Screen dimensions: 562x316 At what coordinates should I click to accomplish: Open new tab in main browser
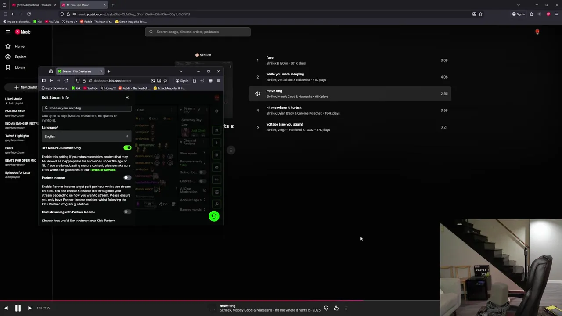coord(113,5)
